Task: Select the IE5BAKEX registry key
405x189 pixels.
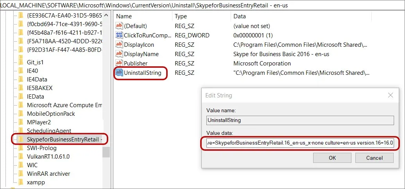Action: coord(39,88)
